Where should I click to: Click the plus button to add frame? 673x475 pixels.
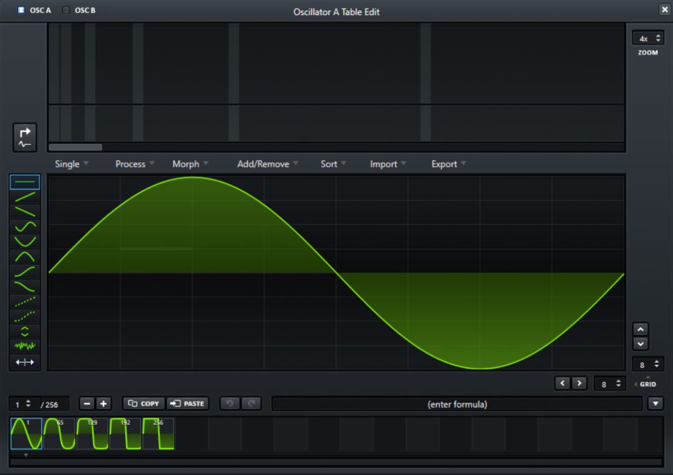103,403
